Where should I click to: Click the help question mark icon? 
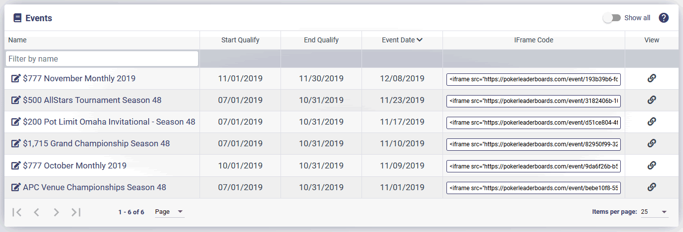pos(664,18)
